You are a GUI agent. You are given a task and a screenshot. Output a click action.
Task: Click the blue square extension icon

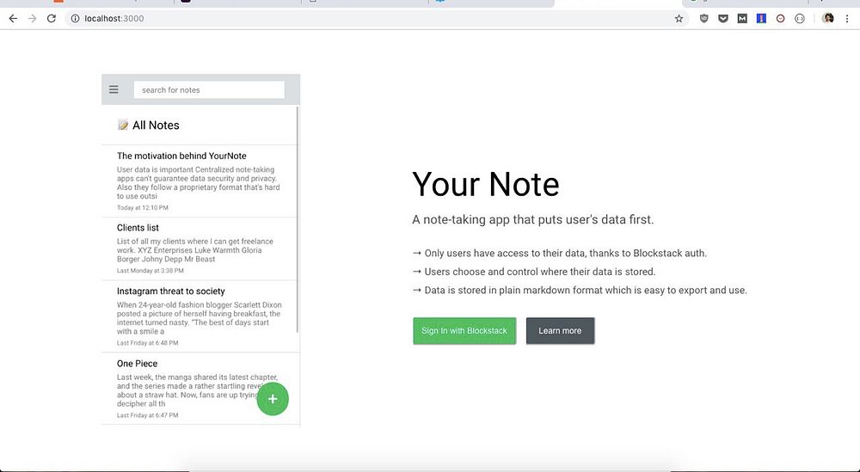pyautogui.click(x=761, y=19)
